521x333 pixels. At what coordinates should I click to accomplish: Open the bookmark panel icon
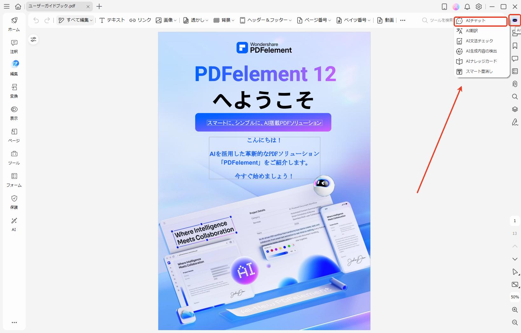coord(515,46)
